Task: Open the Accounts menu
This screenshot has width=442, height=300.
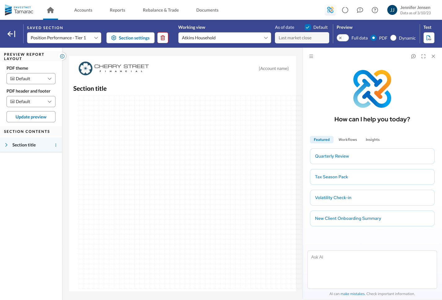Action: point(83,10)
